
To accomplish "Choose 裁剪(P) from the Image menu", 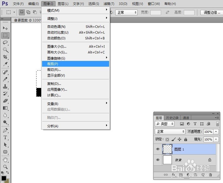I will (x=75, y=64).
